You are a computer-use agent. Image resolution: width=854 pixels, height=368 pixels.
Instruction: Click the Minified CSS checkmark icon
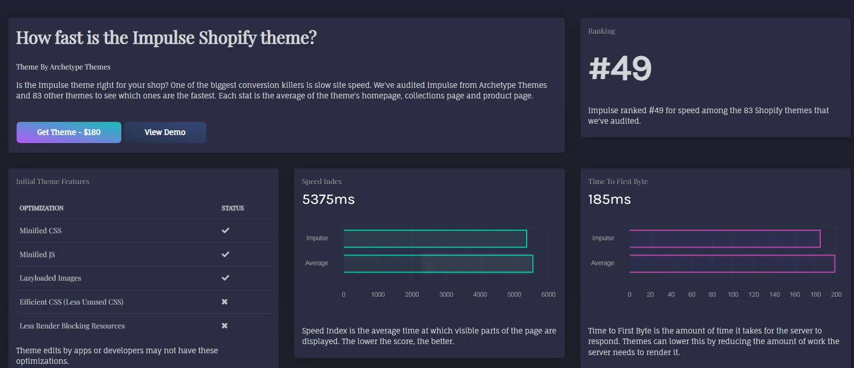click(x=225, y=230)
